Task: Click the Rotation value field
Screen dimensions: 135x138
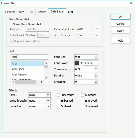Action: click(84, 75)
